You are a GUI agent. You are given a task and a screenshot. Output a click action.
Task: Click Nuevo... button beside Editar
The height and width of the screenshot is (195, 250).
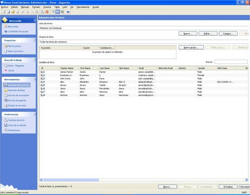pos(188,34)
